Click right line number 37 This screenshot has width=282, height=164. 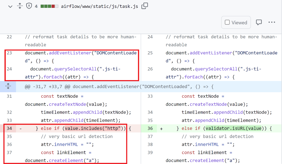pos(150,136)
